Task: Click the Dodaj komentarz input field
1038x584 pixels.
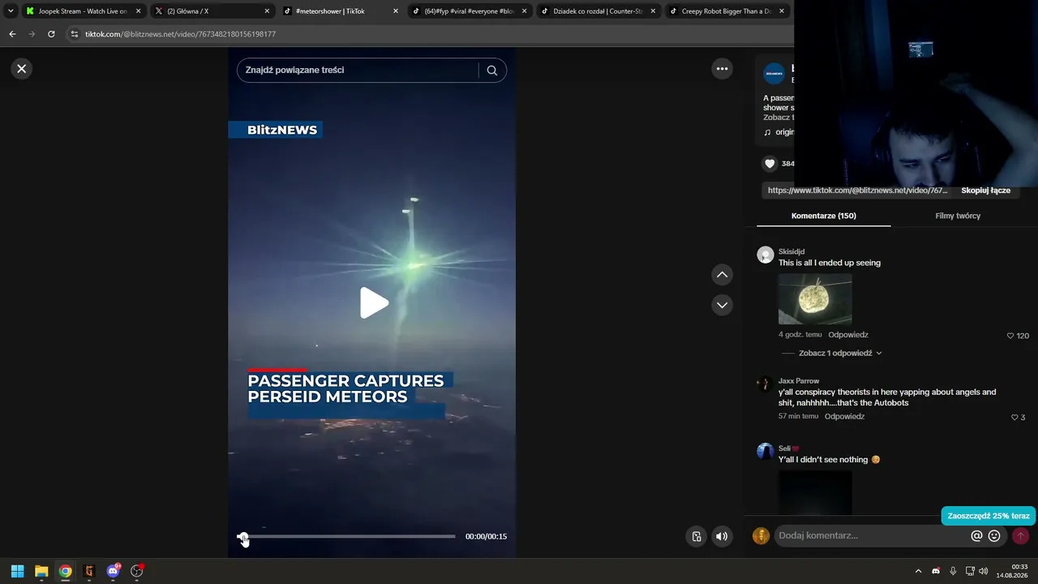Action: coord(872,536)
